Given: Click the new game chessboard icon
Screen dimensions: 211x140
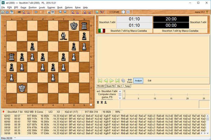Looking at the screenshot, I should [x=3, y=12].
